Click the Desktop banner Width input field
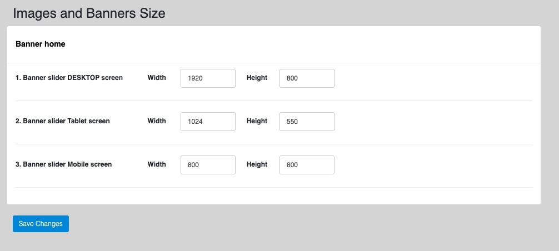 click(208, 78)
